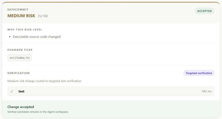The width and height of the screenshot is (222, 119).
Task: Click the 942 ms duration value
Action: click(207, 91)
